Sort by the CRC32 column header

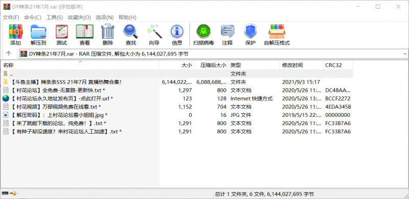click(x=338, y=65)
